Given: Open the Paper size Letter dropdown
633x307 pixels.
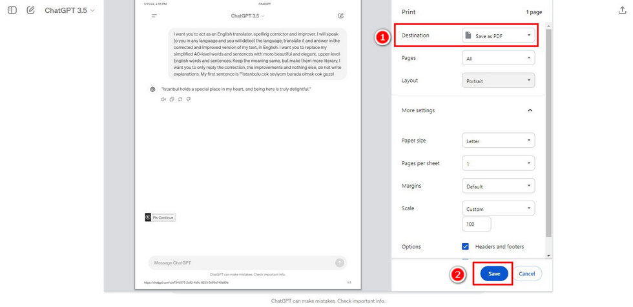Looking at the screenshot, I should click(498, 141).
